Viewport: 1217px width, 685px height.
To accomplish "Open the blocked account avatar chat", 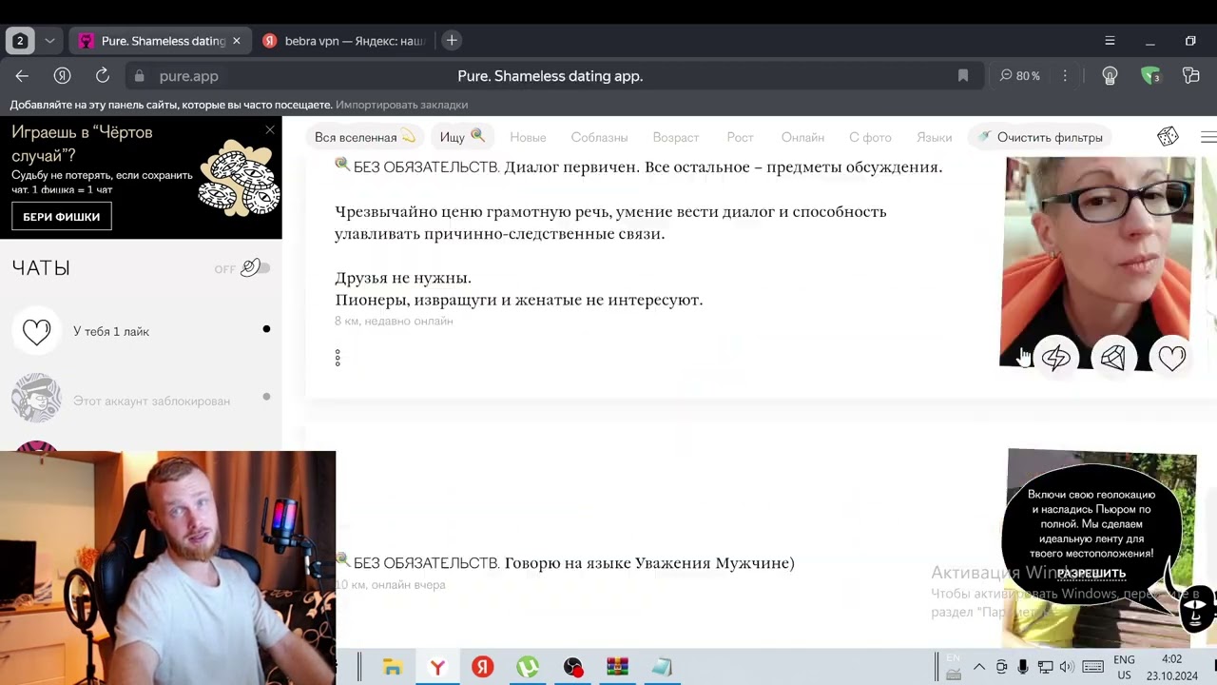I will 36,399.
